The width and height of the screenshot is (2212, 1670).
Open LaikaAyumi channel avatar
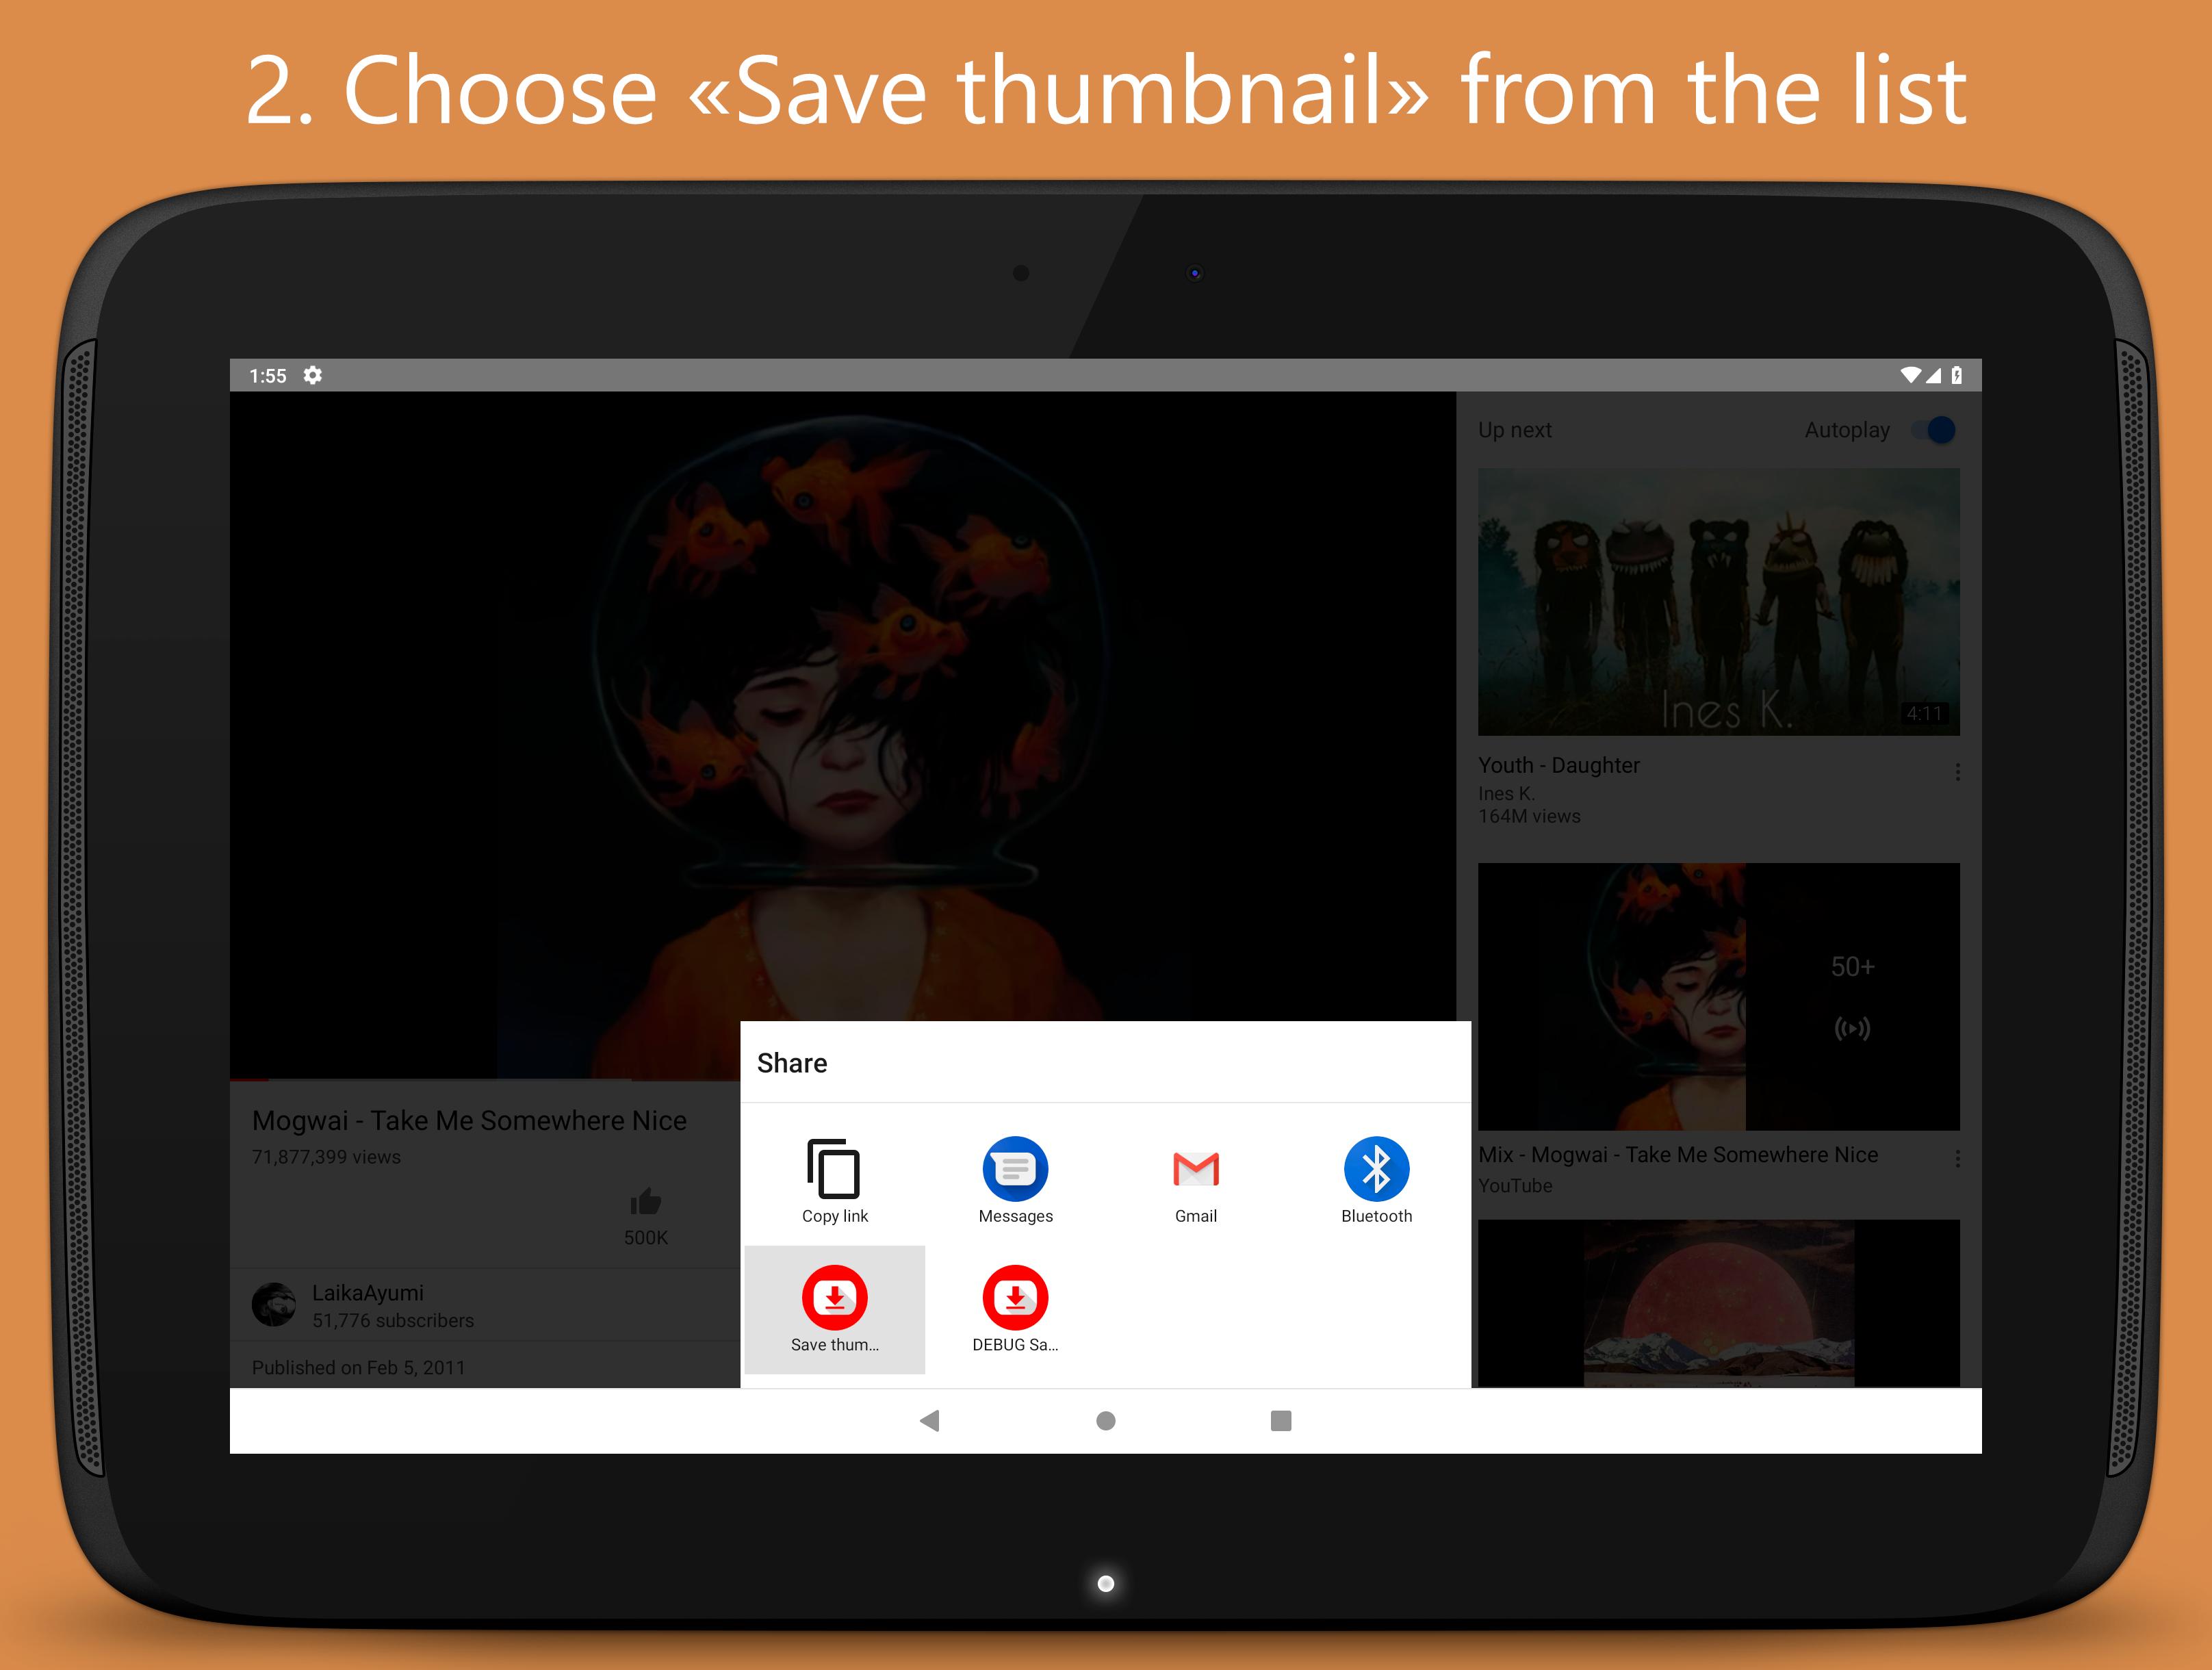click(274, 1305)
